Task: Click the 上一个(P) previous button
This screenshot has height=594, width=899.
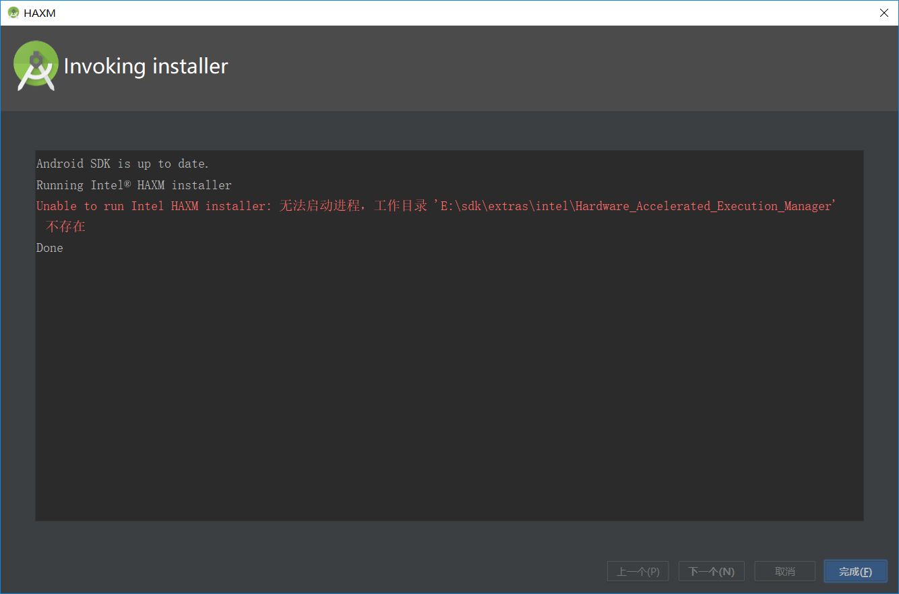Action: (638, 571)
